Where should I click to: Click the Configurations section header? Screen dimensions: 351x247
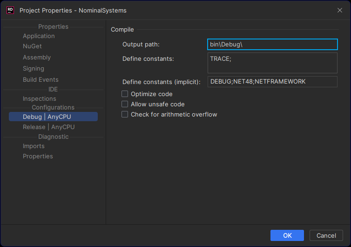pos(53,107)
